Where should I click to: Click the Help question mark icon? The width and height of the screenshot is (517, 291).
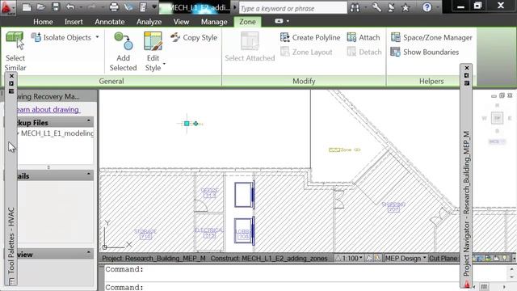coord(427,7)
